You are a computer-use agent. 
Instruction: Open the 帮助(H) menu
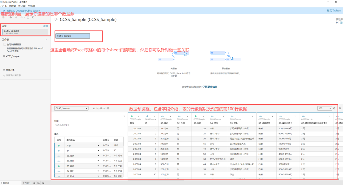[31, 6]
